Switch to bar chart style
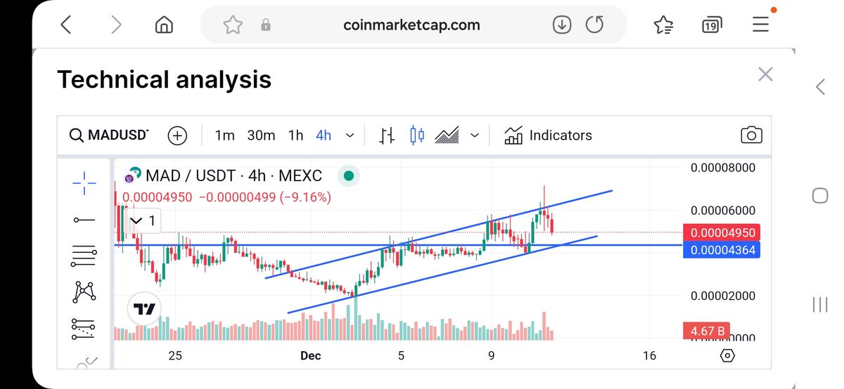The height and width of the screenshot is (389, 844). [387, 136]
